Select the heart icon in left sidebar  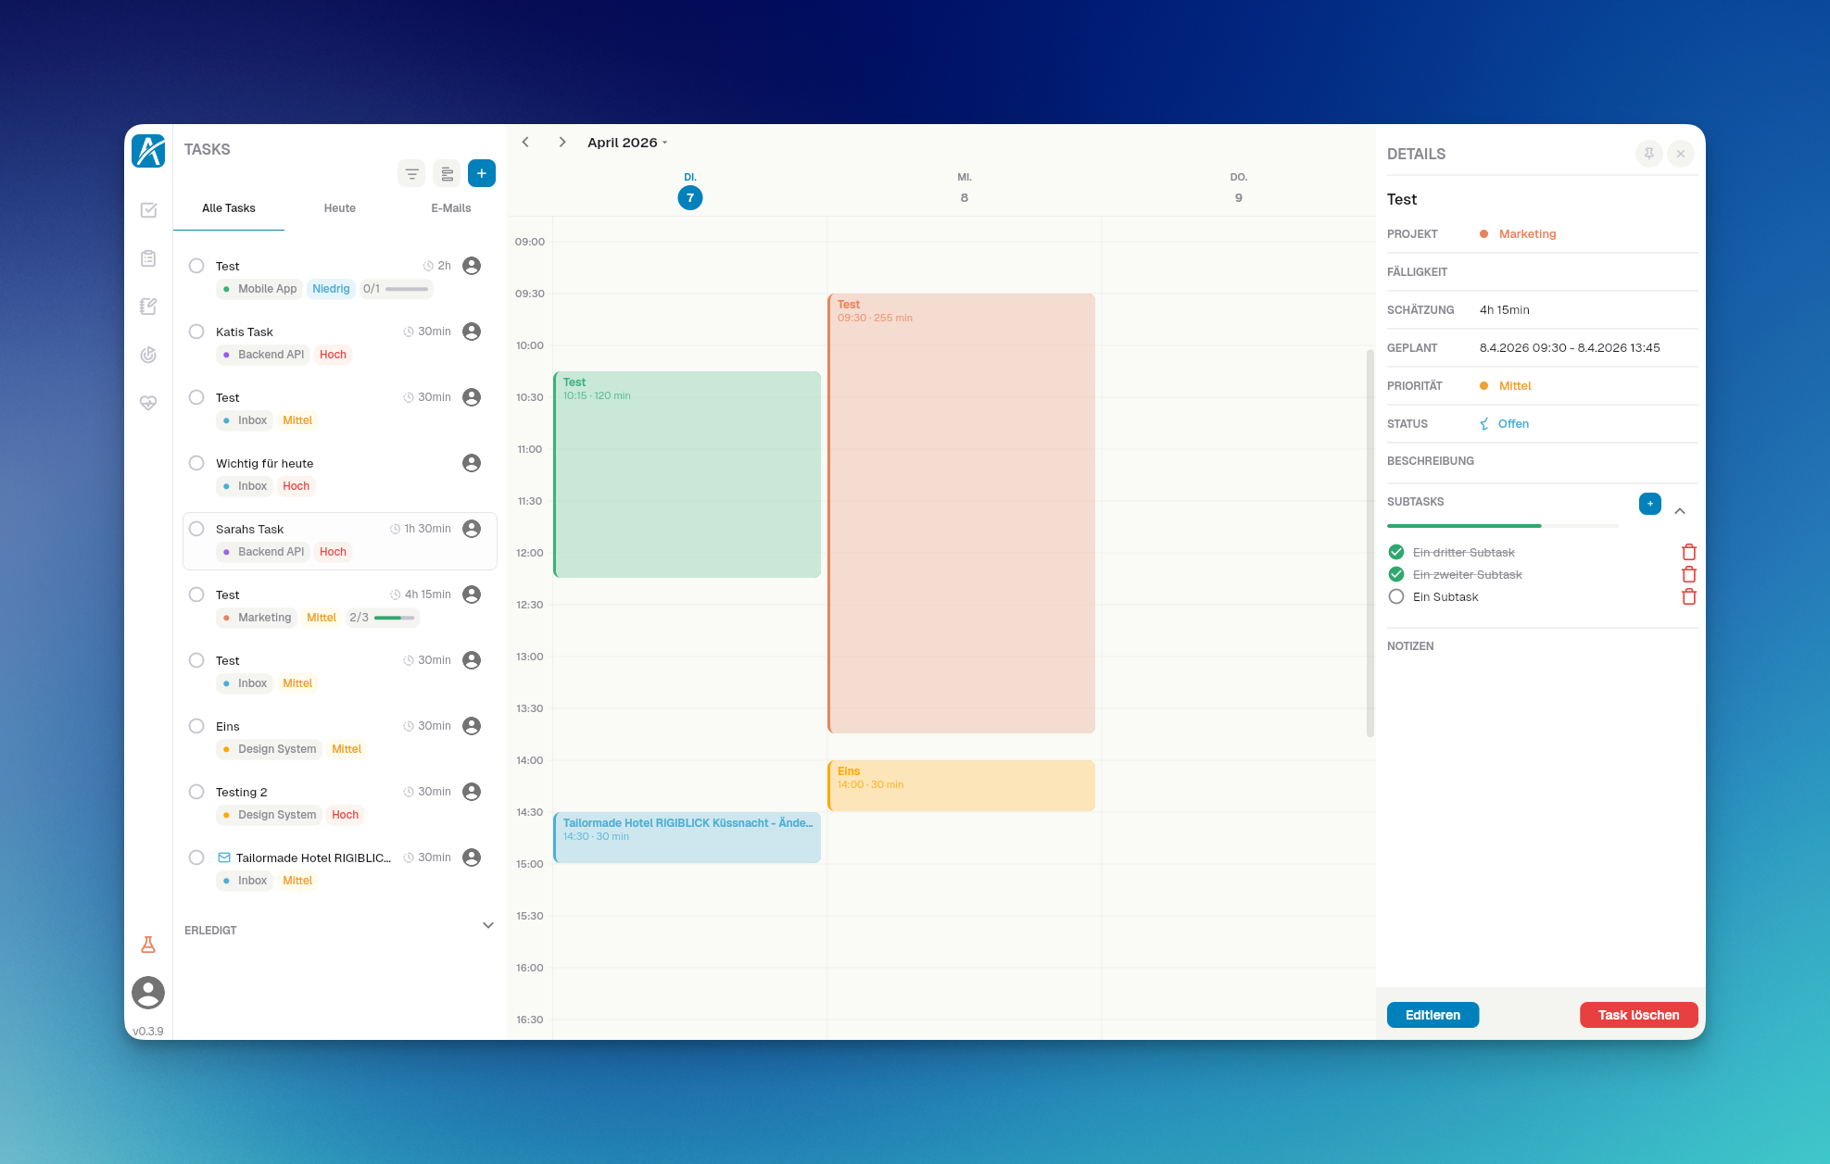point(148,403)
